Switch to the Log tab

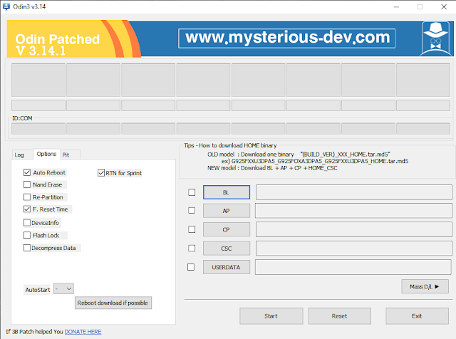tap(20, 155)
